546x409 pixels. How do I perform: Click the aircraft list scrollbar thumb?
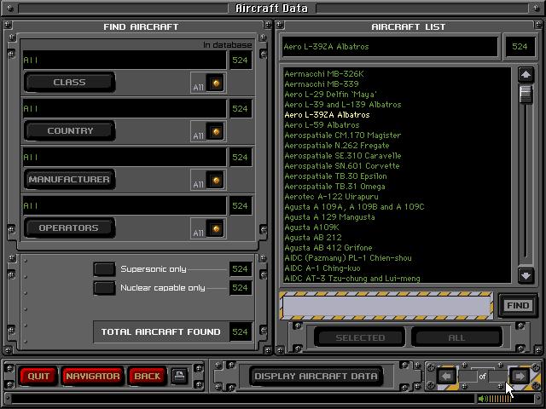coord(526,95)
